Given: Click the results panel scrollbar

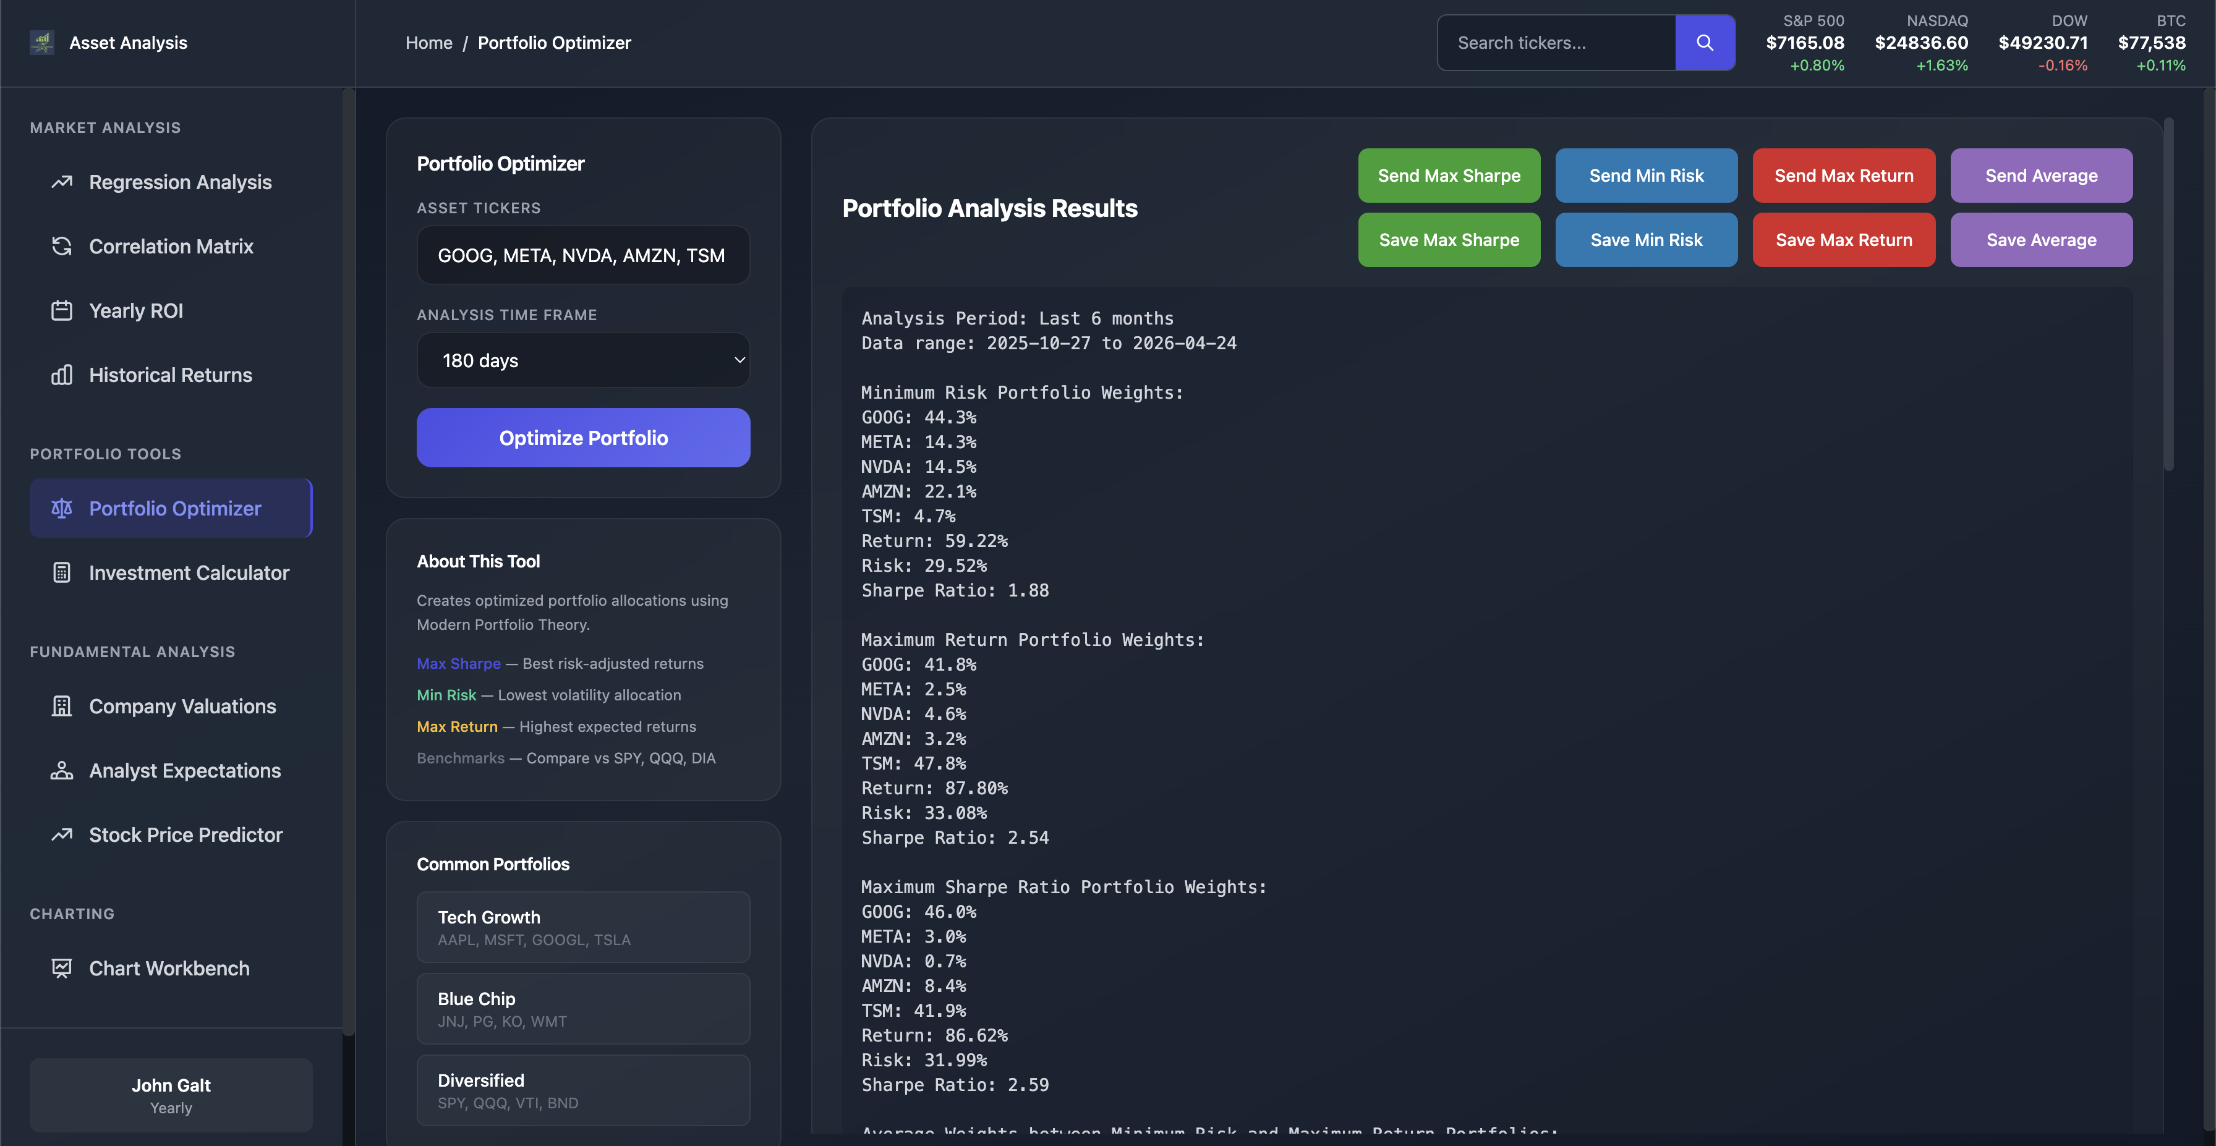Looking at the screenshot, I should coord(2168,294).
